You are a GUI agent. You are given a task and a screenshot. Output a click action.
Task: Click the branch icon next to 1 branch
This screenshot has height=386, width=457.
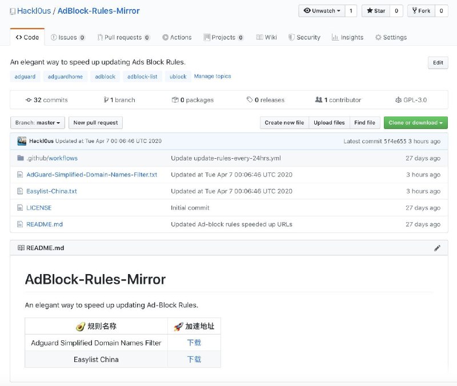click(106, 100)
